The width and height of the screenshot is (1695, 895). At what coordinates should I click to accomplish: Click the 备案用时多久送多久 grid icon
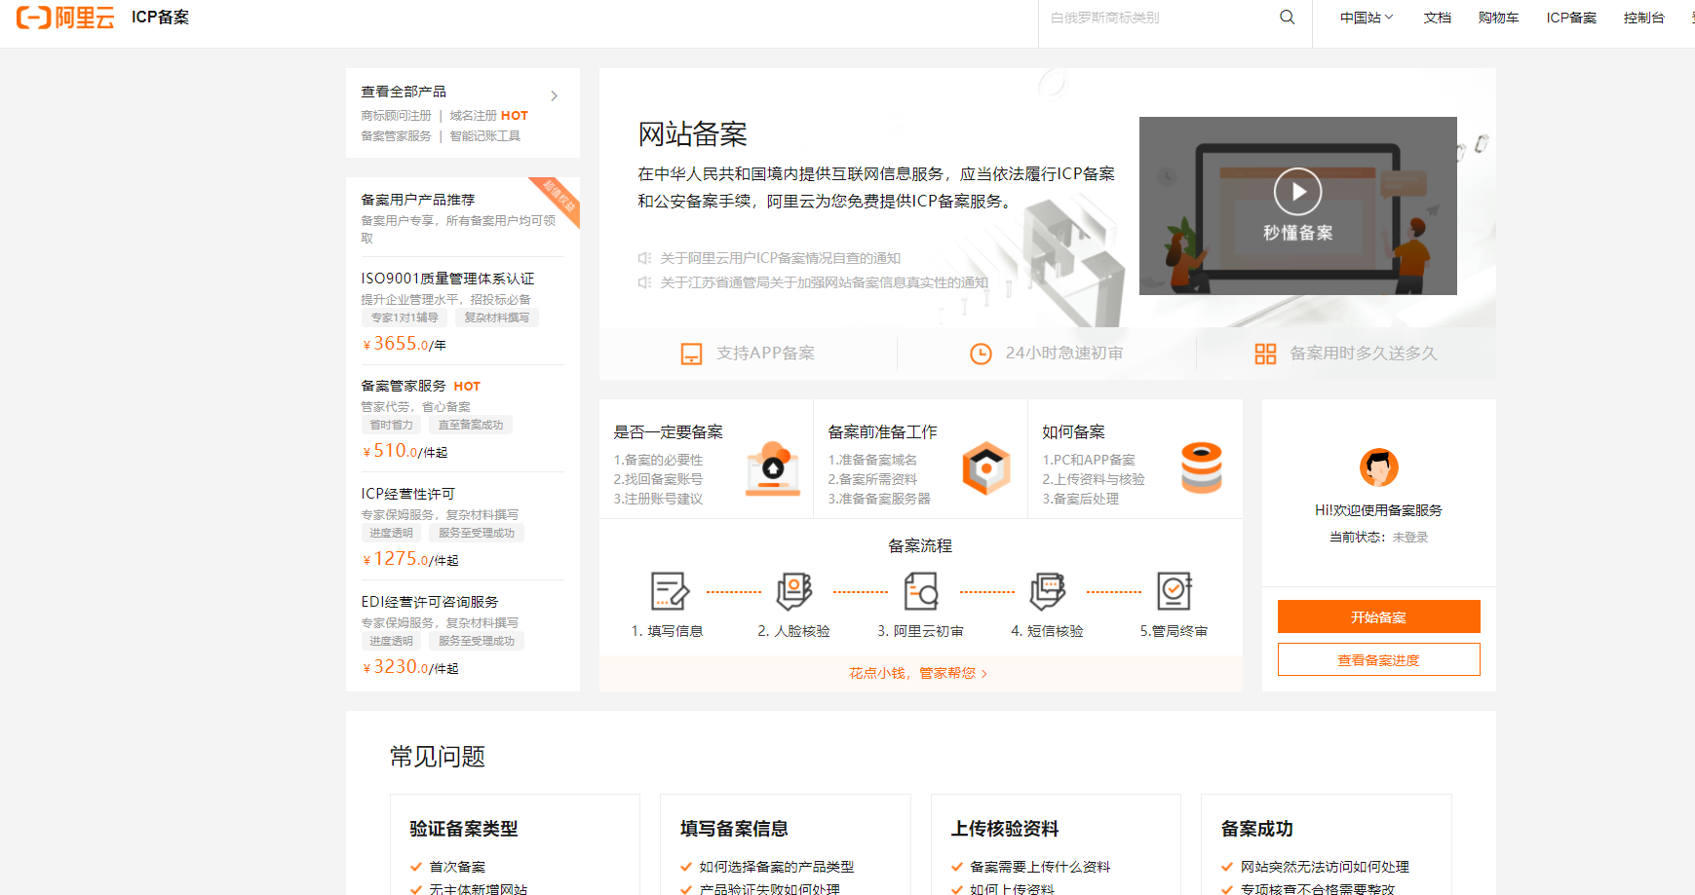(1265, 354)
